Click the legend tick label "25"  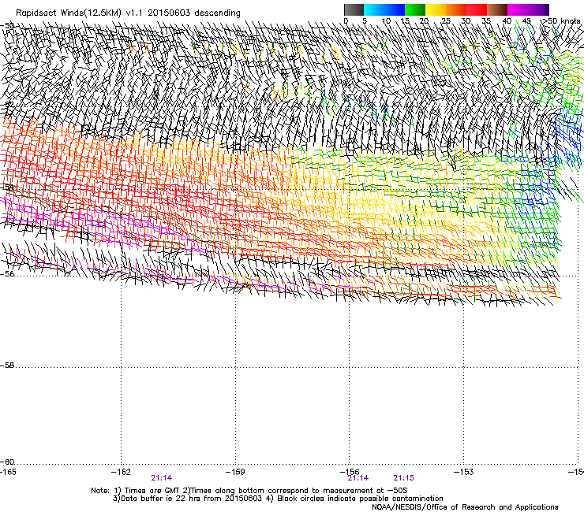click(x=445, y=20)
